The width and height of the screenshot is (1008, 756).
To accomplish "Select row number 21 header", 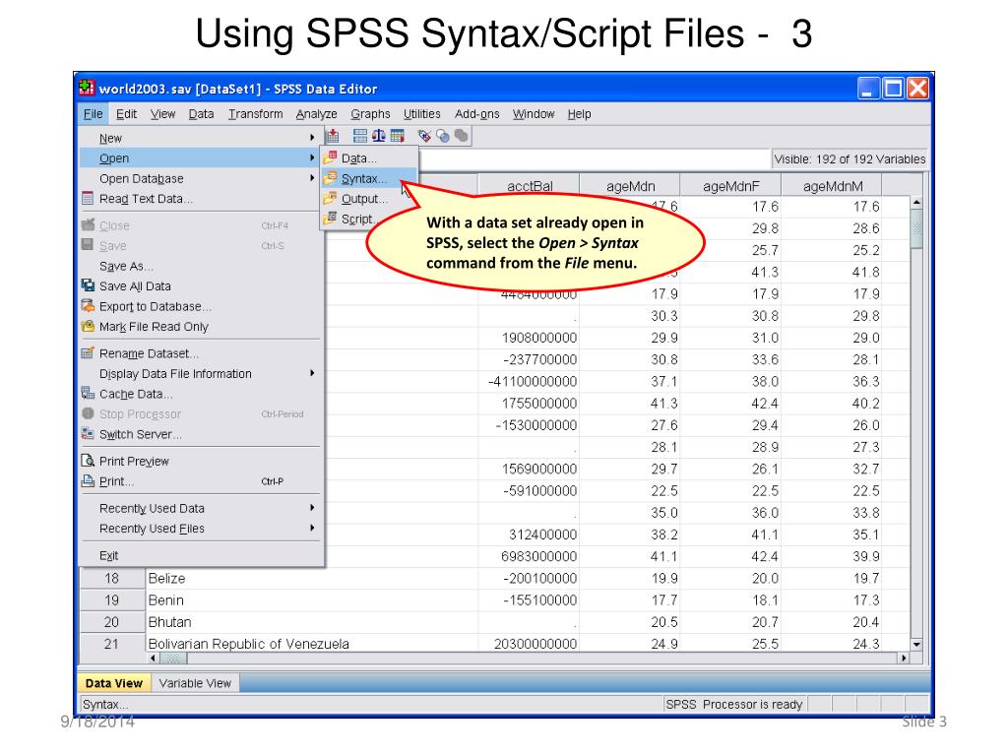I will (x=112, y=644).
